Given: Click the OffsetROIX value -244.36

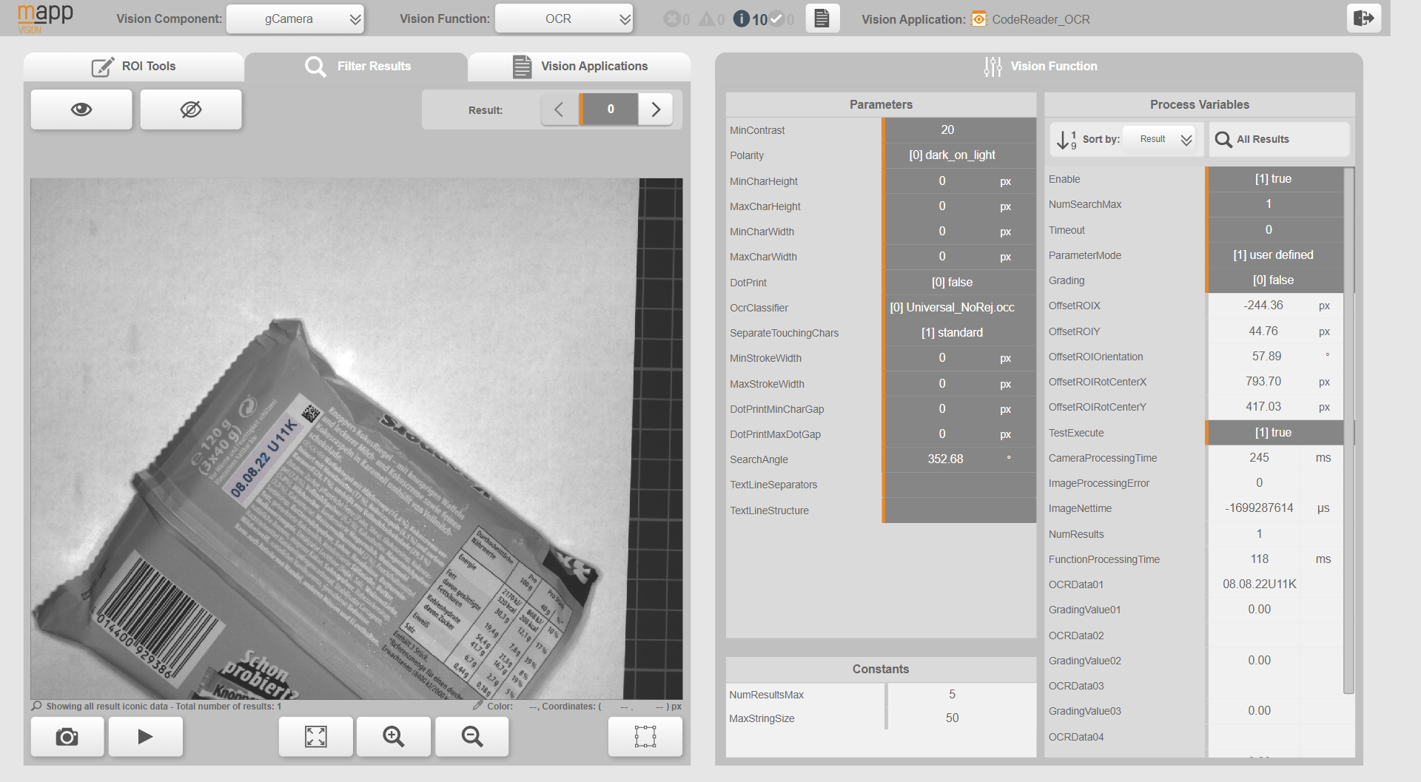Looking at the screenshot, I should 1263,306.
